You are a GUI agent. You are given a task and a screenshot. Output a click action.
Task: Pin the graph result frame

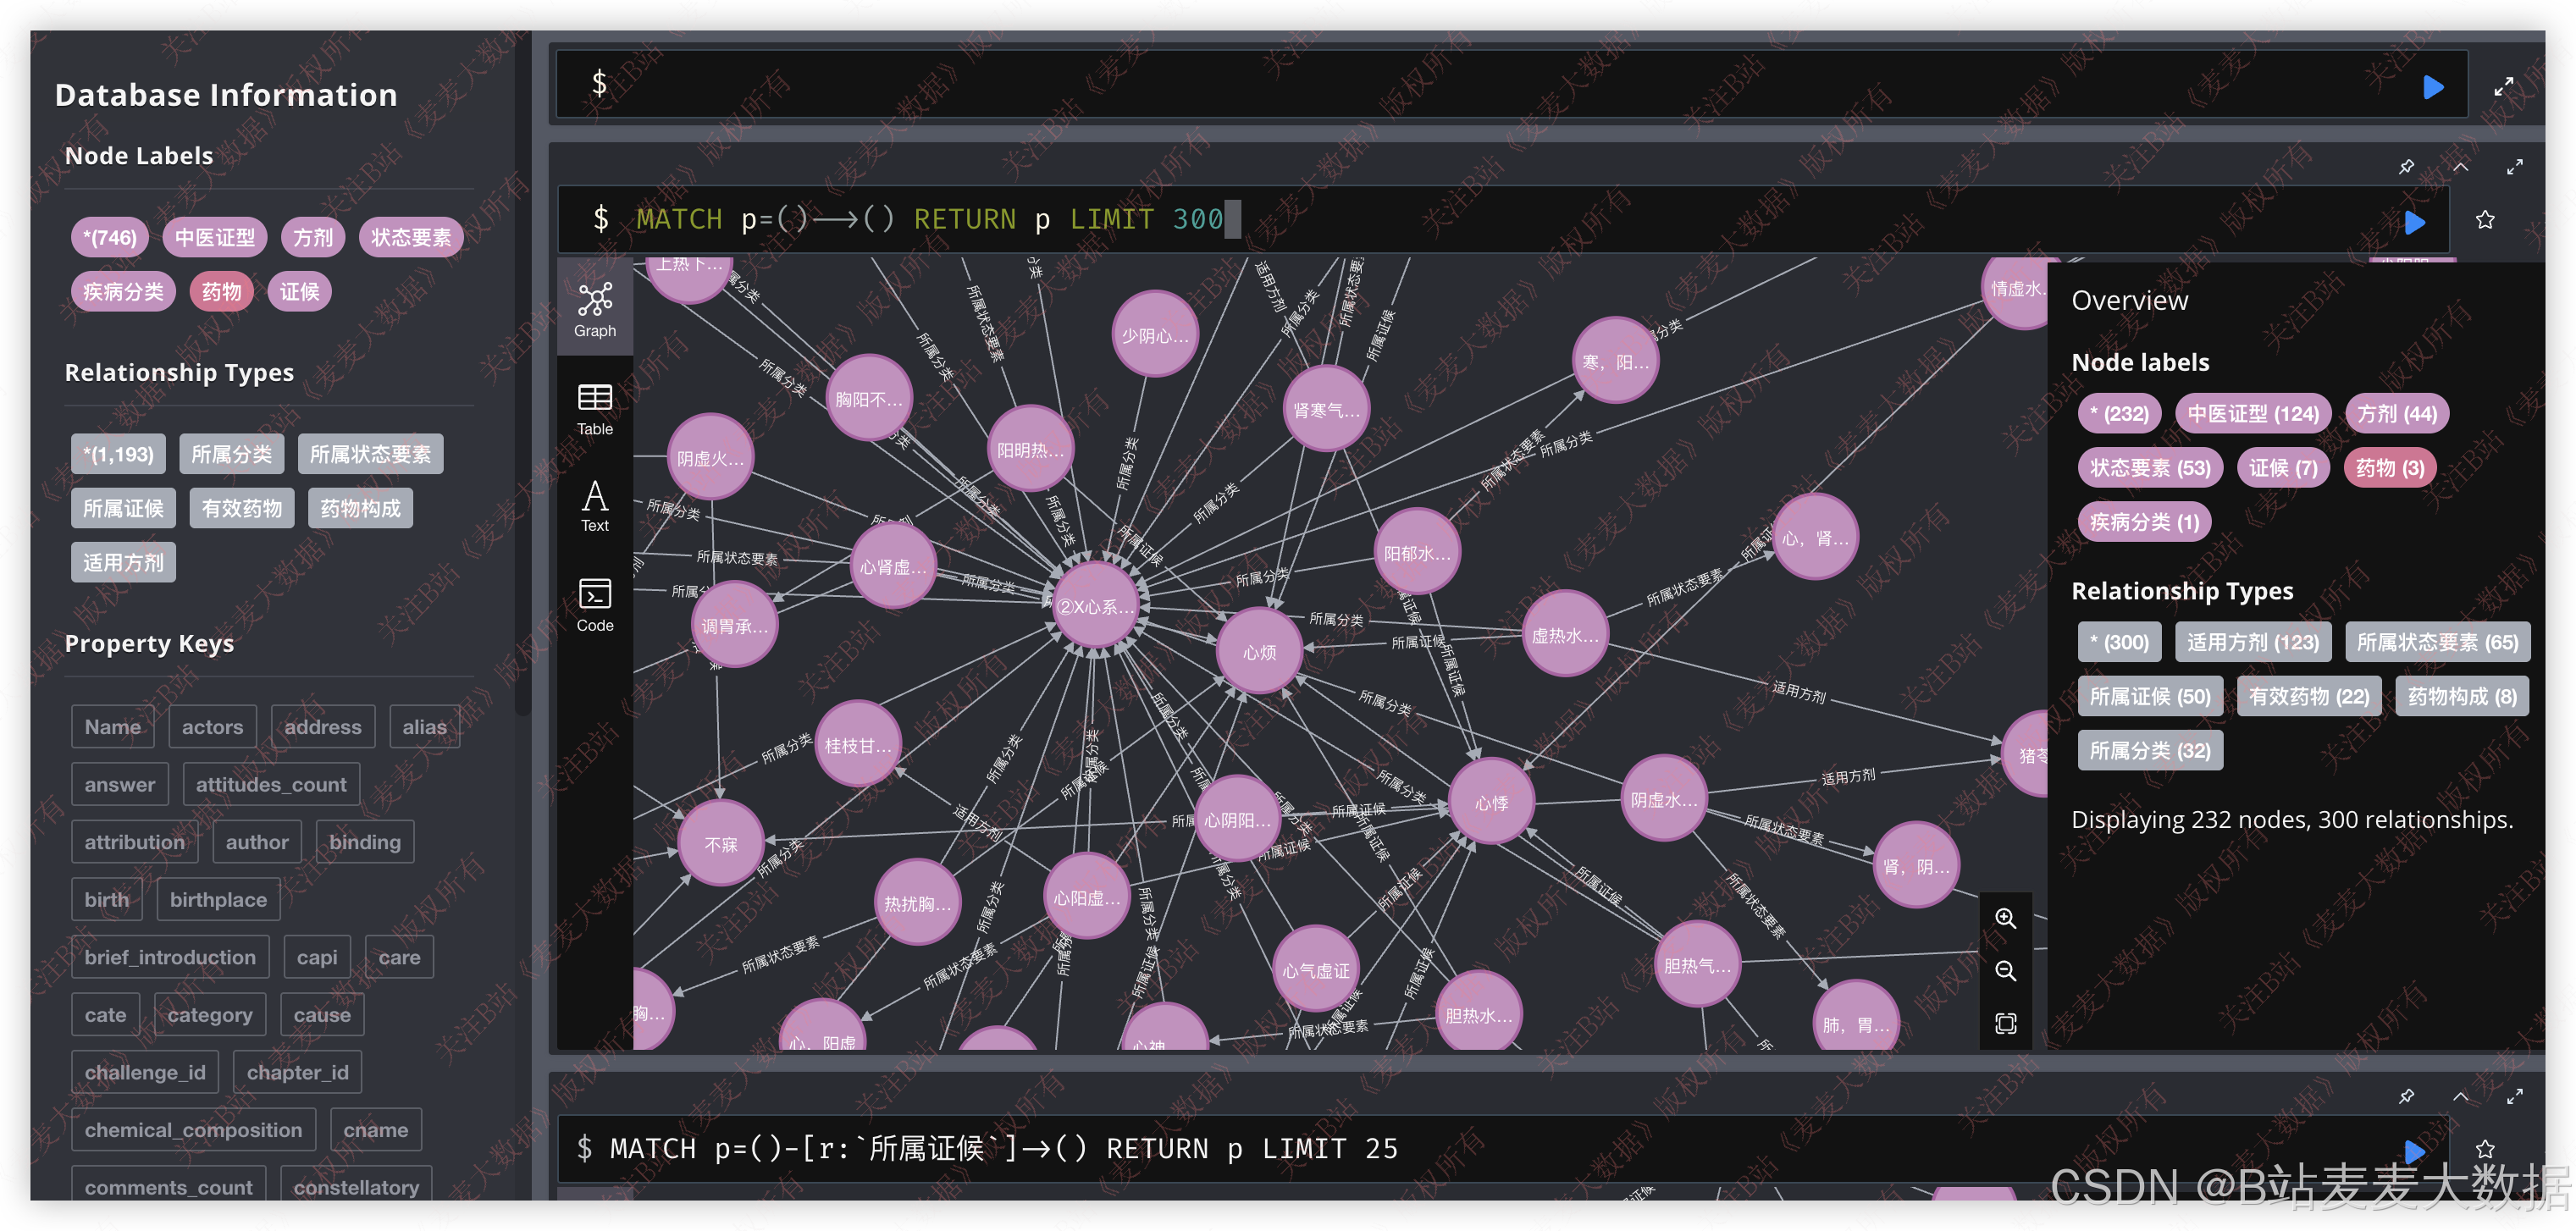(x=2406, y=167)
